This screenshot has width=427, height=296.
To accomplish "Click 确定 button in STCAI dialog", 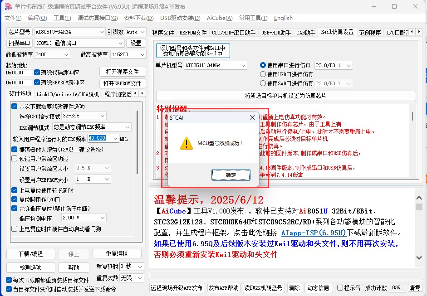I will click(231, 175).
